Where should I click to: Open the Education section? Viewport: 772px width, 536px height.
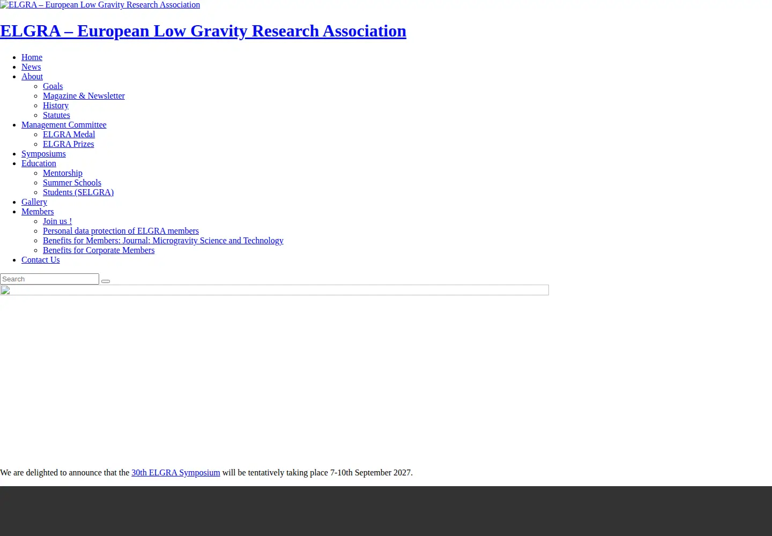click(x=39, y=163)
